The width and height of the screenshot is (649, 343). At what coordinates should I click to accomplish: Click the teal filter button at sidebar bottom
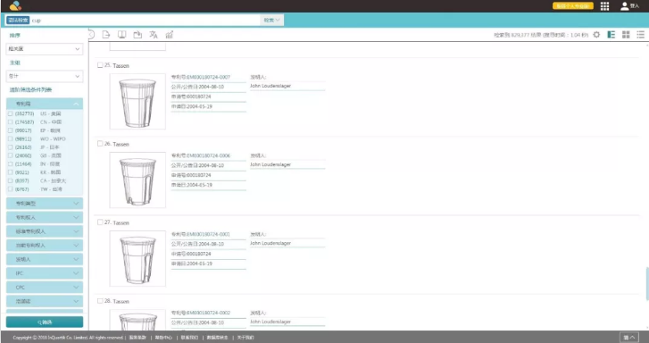[x=45, y=322]
